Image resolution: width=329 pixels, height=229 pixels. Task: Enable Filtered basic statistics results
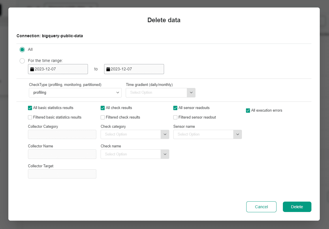(30, 117)
